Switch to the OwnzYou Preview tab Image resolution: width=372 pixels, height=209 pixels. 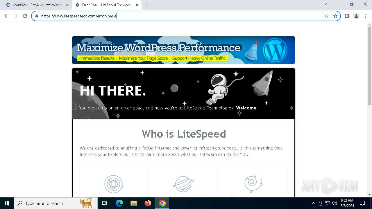(x=37, y=5)
